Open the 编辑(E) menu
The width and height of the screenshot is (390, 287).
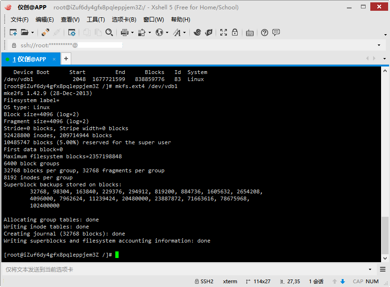point(45,20)
